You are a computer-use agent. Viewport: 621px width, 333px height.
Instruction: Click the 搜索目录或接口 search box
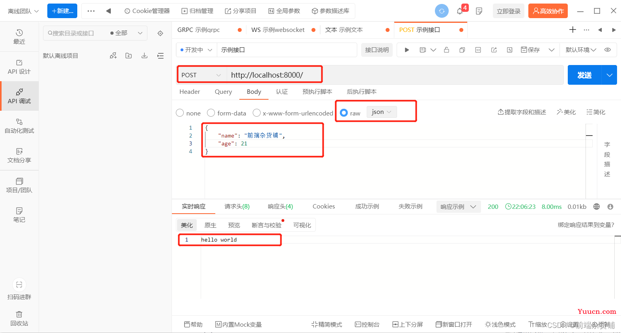(x=75, y=33)
